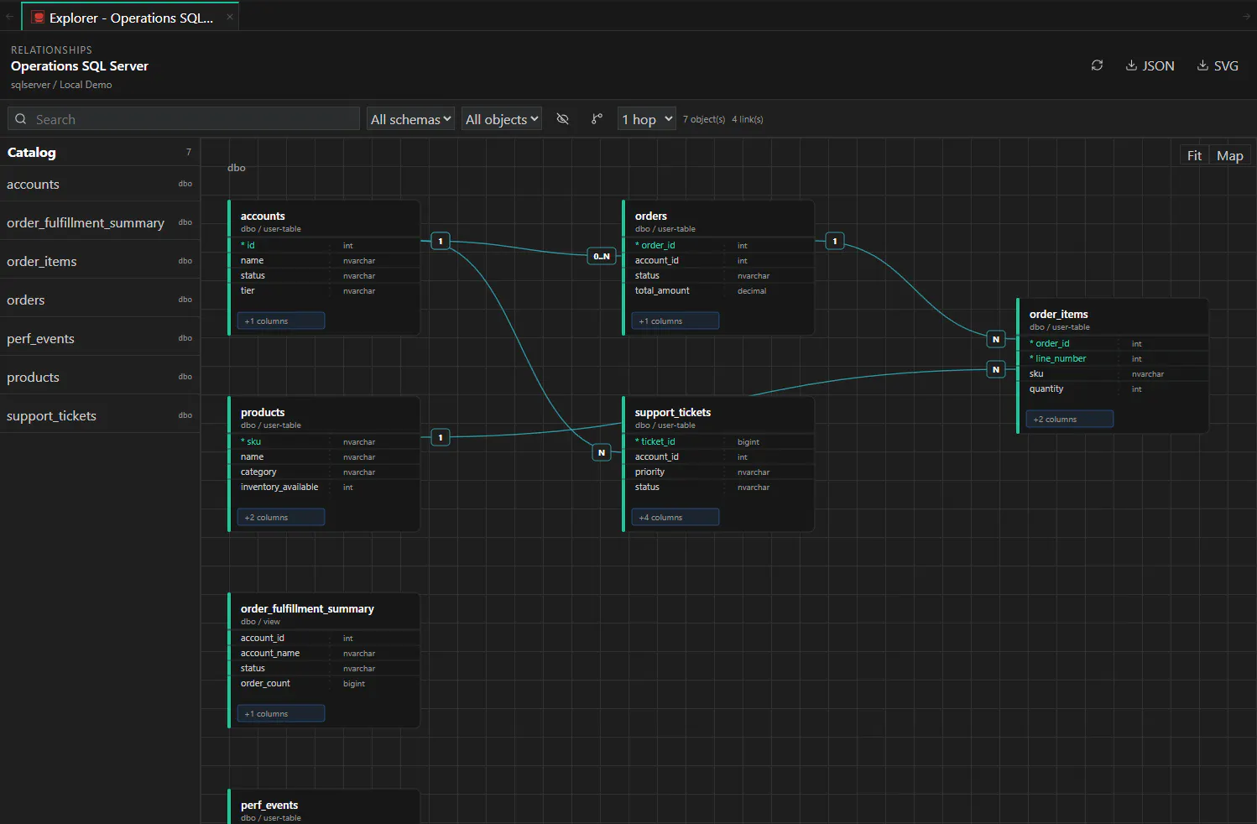Image resolution: width=1257 pixels, height=824 pixels.
Task: Select products in the Catalog list
Action: point(100,377)
